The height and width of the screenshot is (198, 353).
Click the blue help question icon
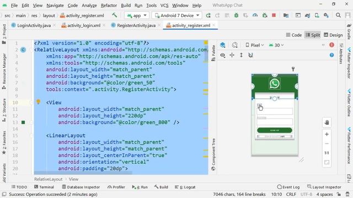tap(331, 55)
